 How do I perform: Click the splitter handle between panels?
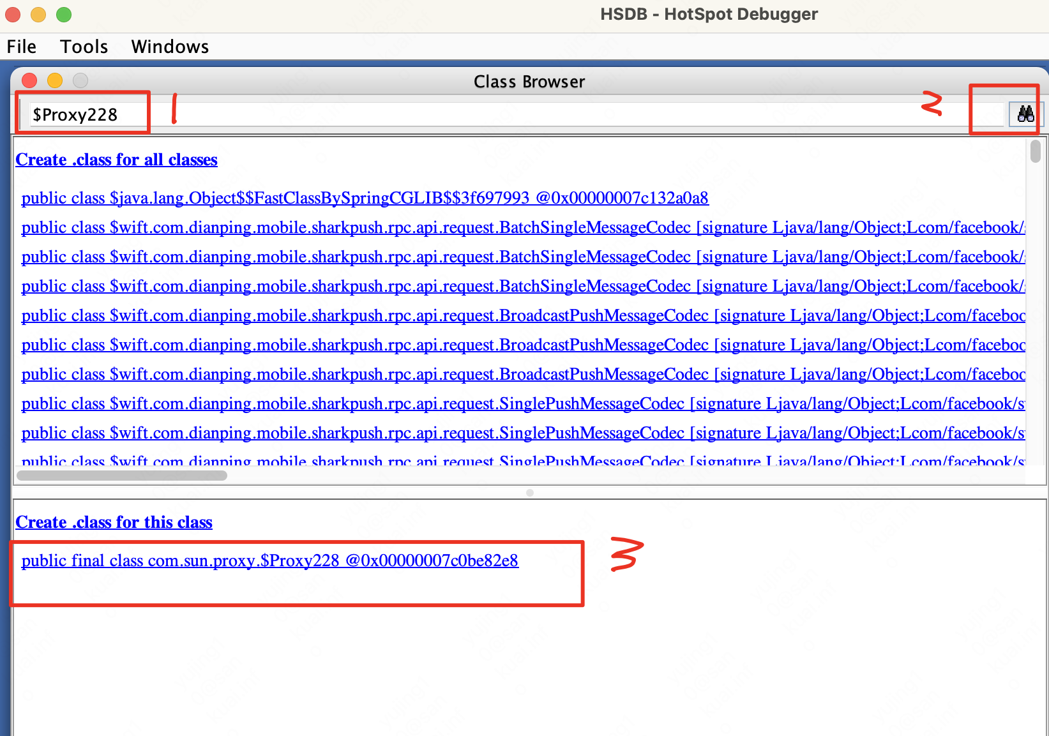(x=529, y=492)
